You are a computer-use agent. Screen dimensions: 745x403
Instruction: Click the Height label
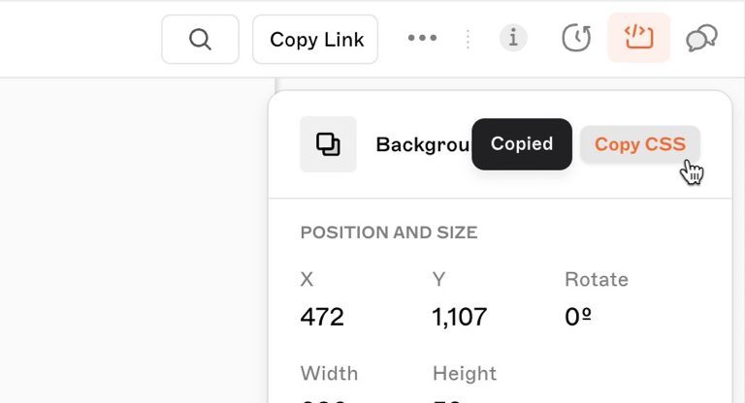[x=465, y=374]
